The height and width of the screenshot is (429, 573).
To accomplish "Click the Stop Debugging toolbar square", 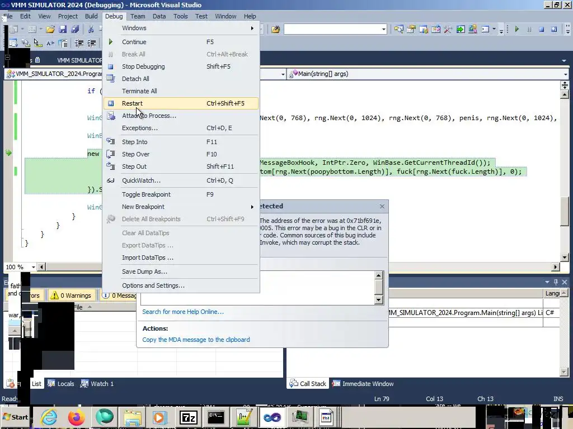I will [542, 29].
